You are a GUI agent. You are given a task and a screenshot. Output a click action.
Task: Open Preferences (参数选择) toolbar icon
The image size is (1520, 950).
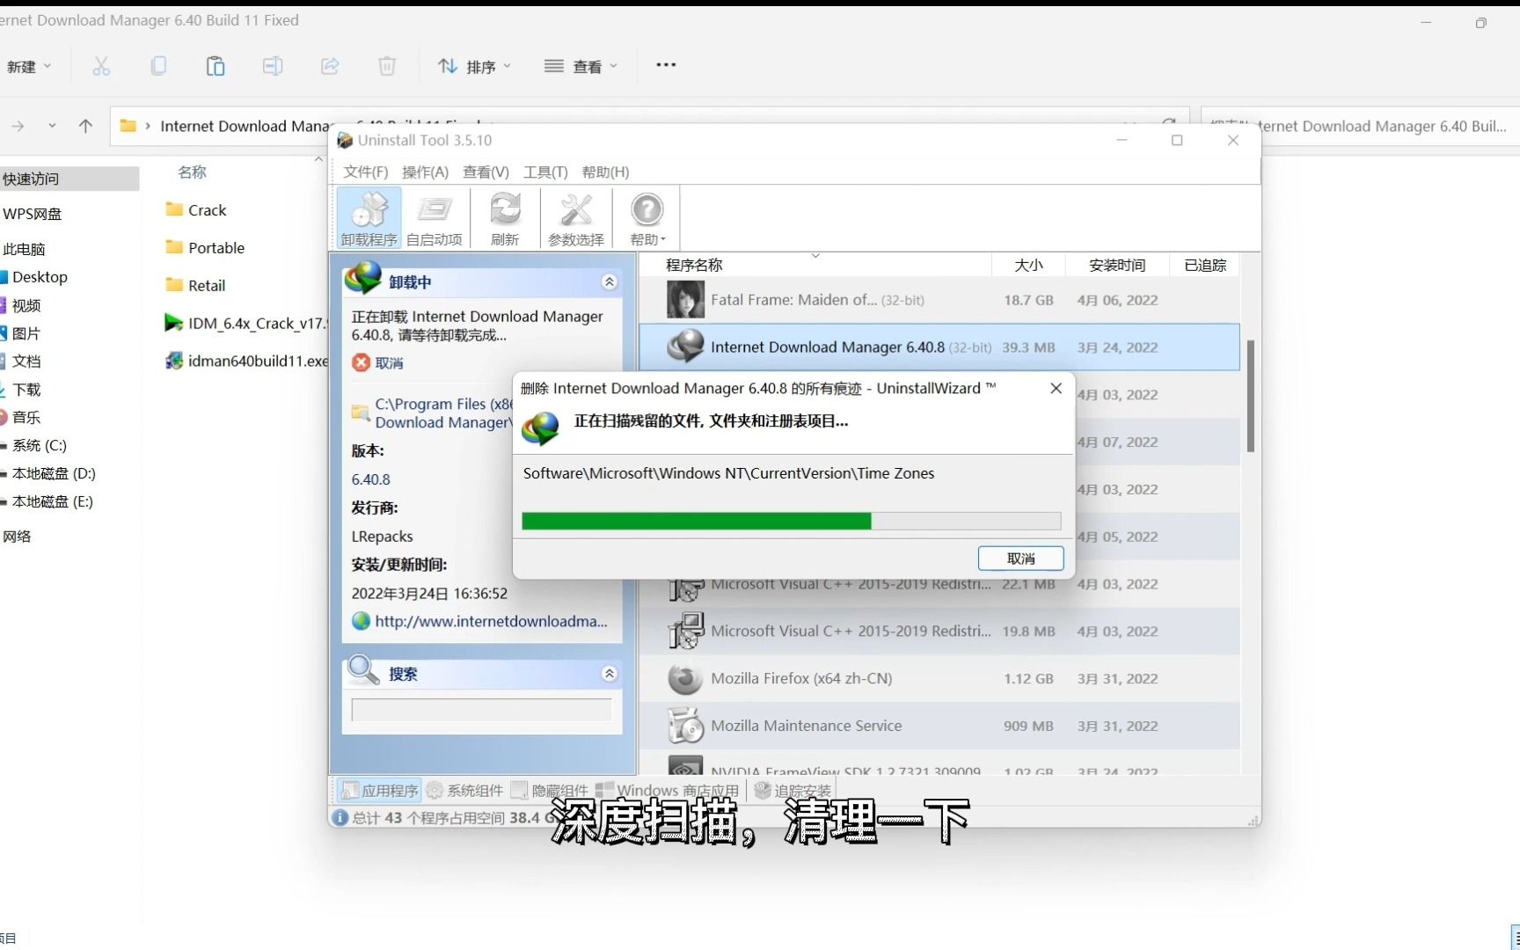click(x=576, y=217)
